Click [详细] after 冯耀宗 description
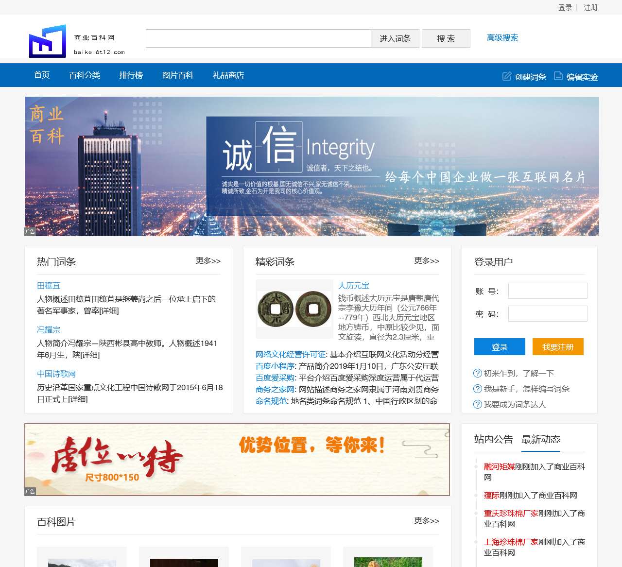 [90, 355]
